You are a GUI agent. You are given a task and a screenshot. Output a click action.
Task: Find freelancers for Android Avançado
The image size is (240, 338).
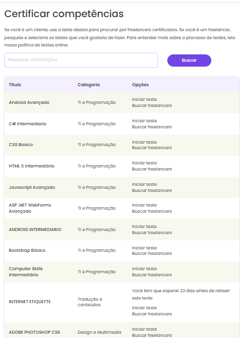pyautogui.click(x=152, y=105)
